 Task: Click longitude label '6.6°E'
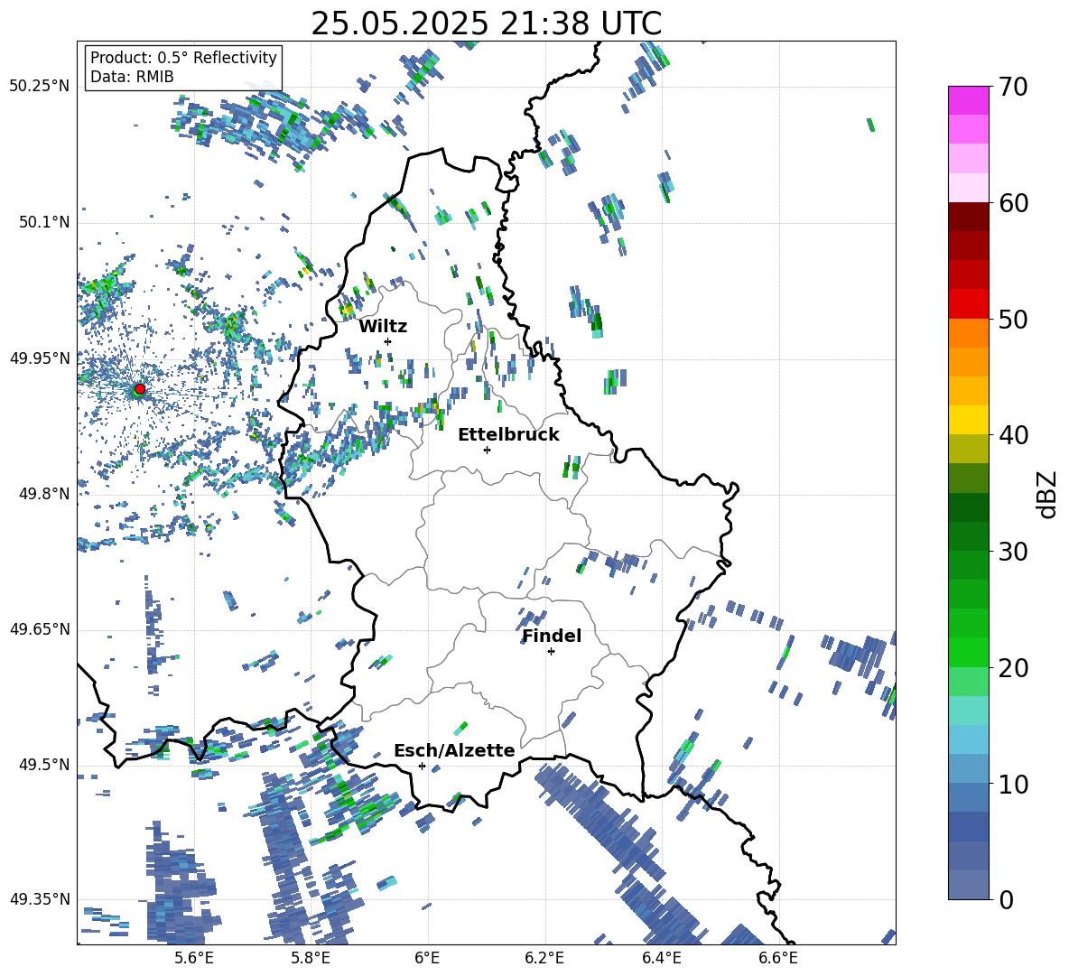point(778,958)
